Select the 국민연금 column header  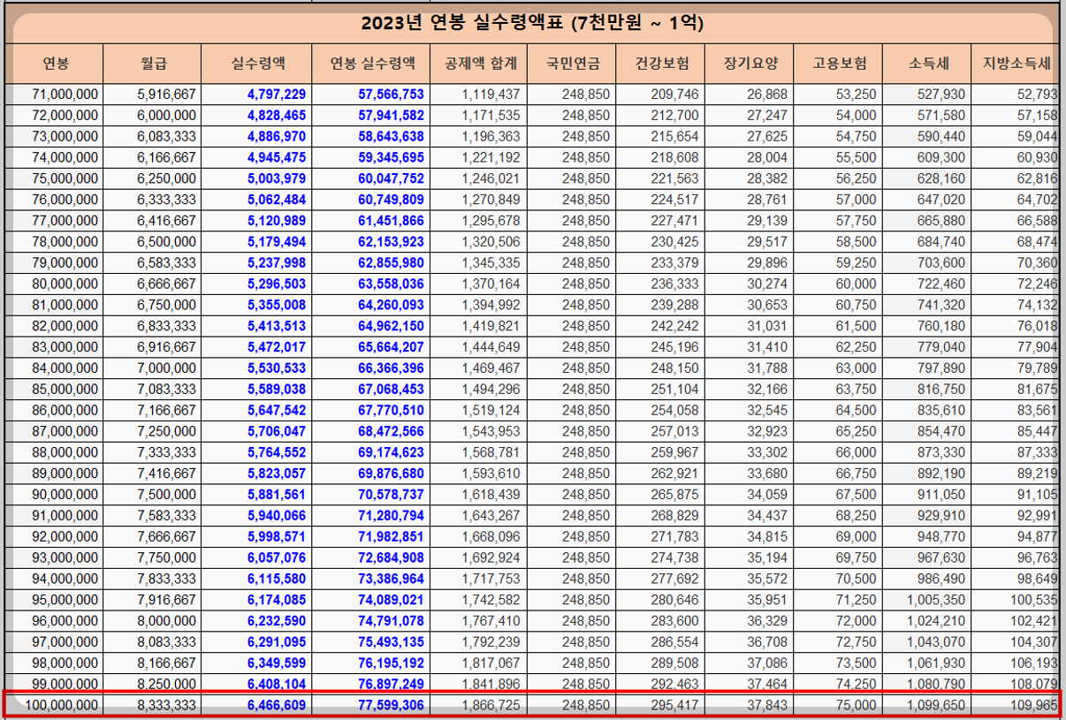point(571,64)
